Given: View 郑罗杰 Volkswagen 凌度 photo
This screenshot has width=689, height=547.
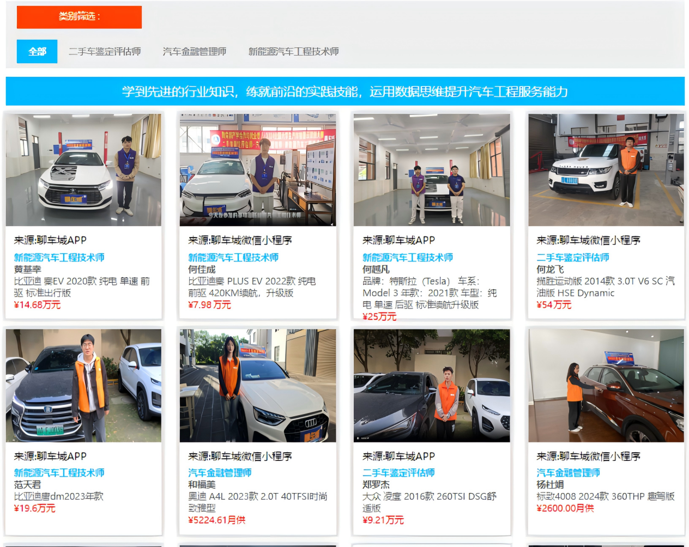Looking at the screenshot, I should [x=432, y=385].
